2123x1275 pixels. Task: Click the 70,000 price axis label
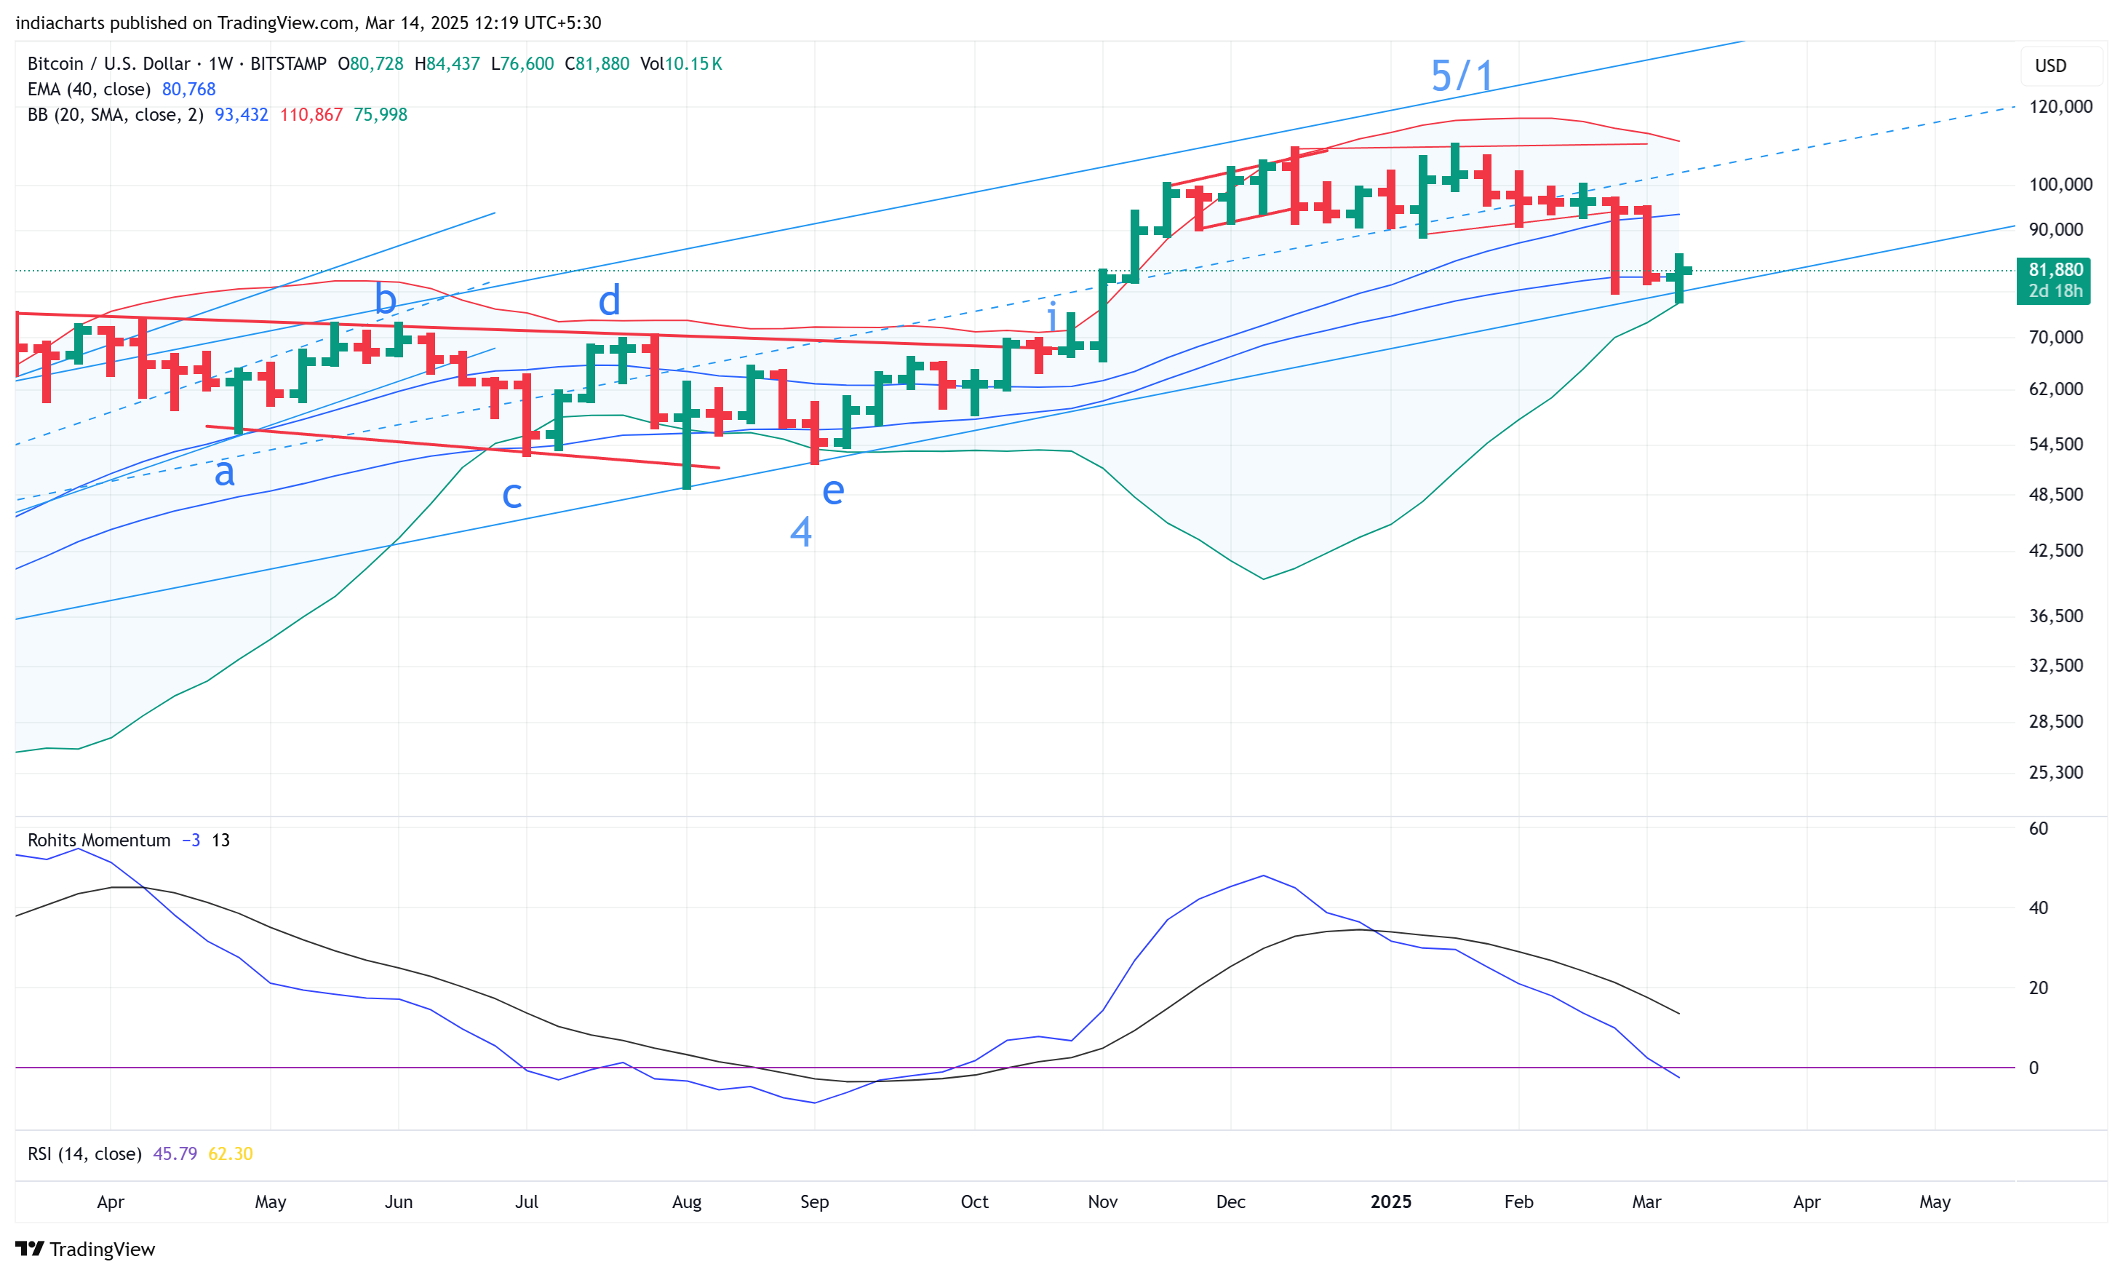[x=2055, y=338]
